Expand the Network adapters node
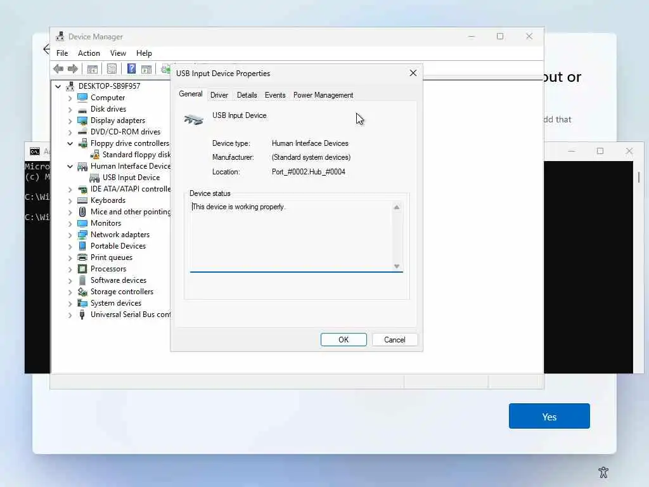Viewport: 649px width, 487px height. click(x=70, y=235)
